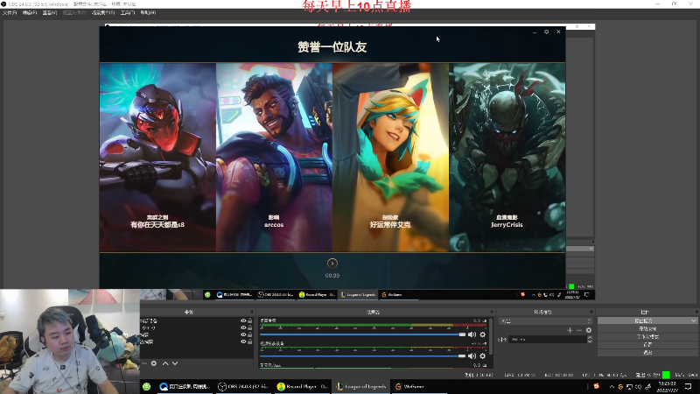The height and width of the screenshot is (394, 700).
Task: Expand the arrow beside 停止推流 button
Action: tap(693, 320)
